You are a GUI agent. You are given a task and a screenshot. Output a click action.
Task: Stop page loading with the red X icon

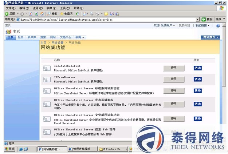click(31, 14)
